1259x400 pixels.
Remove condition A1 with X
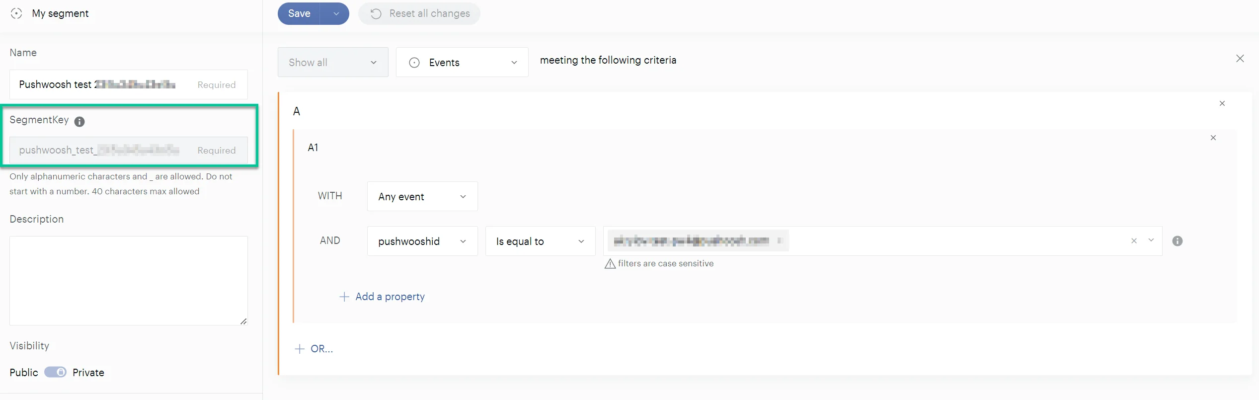(1213, 138)
